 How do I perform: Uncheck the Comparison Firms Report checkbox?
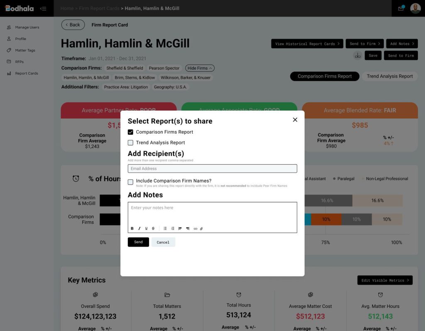click(130, 132)
